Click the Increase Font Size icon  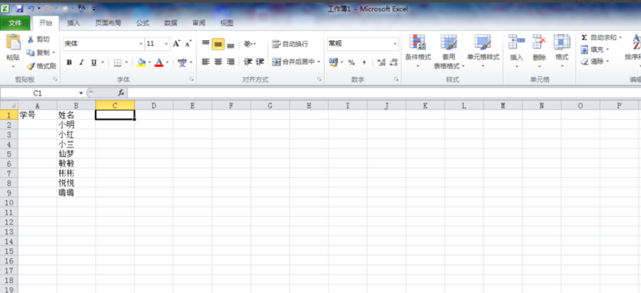177,43
